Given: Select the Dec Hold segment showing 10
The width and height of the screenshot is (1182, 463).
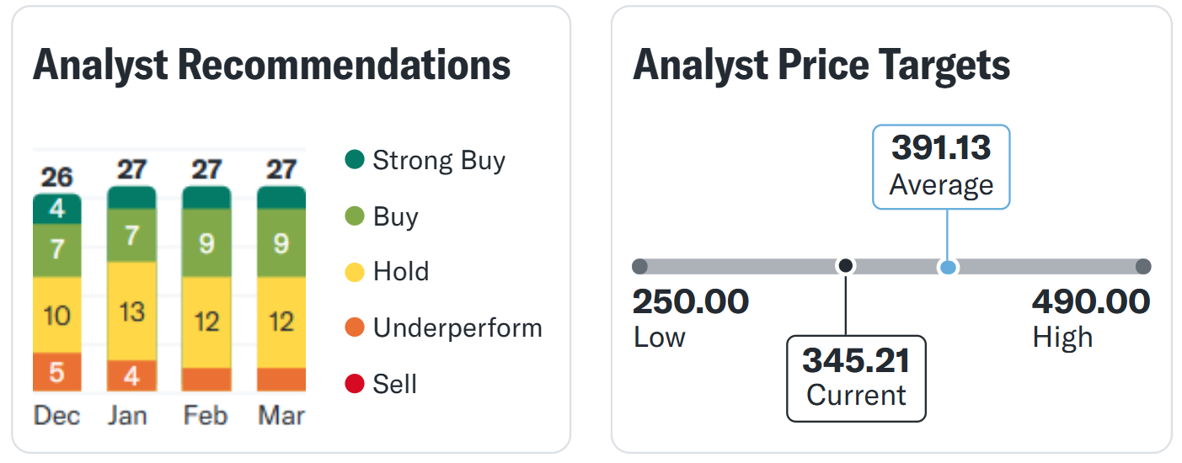Looking at the screenshot, I should 57,316.
